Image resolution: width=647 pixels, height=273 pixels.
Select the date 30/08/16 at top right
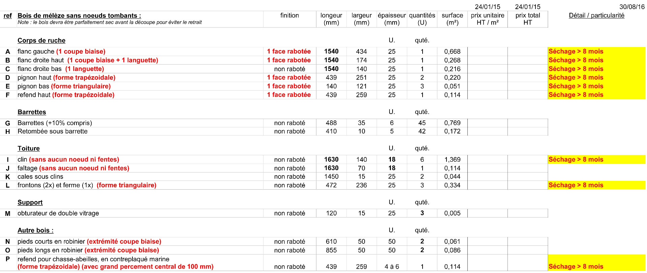tap(632, 7)
